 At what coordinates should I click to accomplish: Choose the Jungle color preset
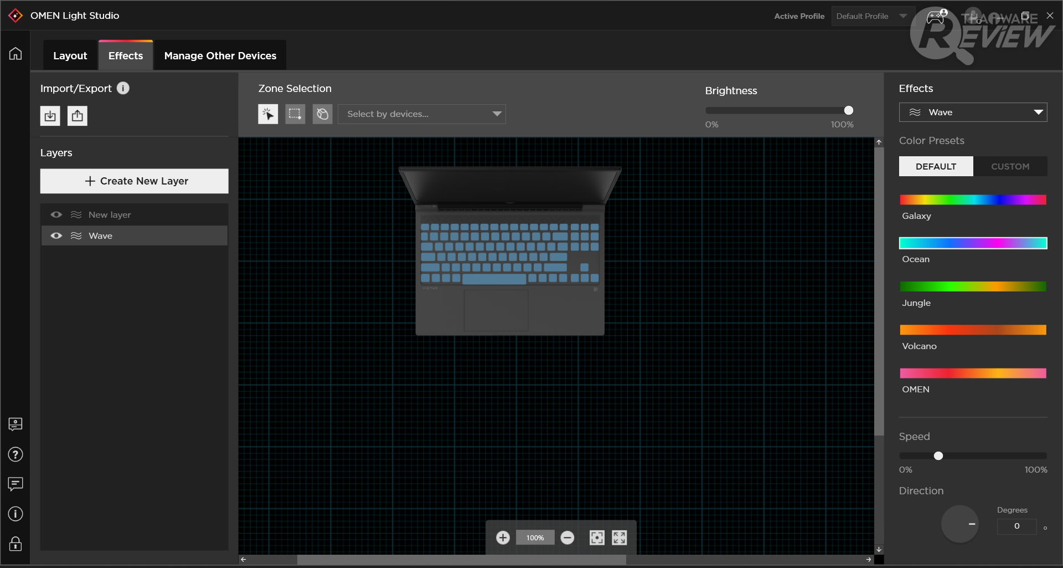[973, 286]
